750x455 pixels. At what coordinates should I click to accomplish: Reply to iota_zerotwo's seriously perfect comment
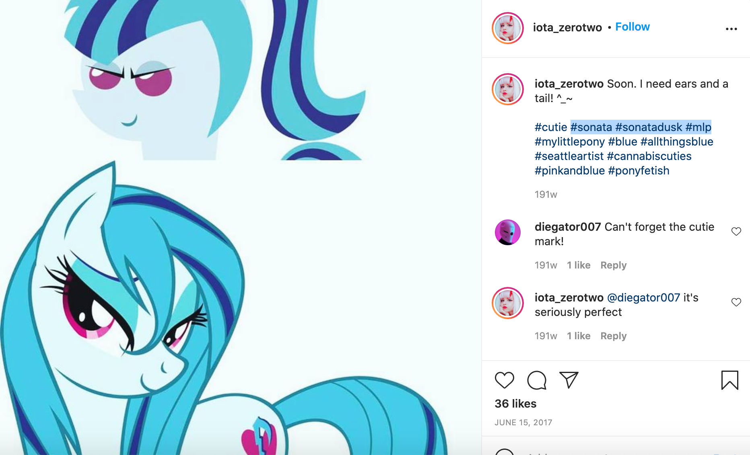pos(613,336)
